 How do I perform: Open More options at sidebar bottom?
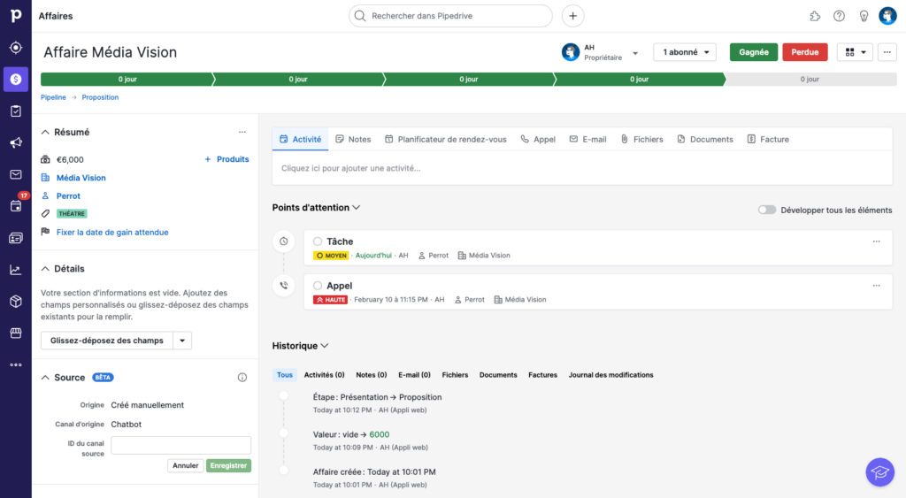pyautogui.click(x=16, y=365)
